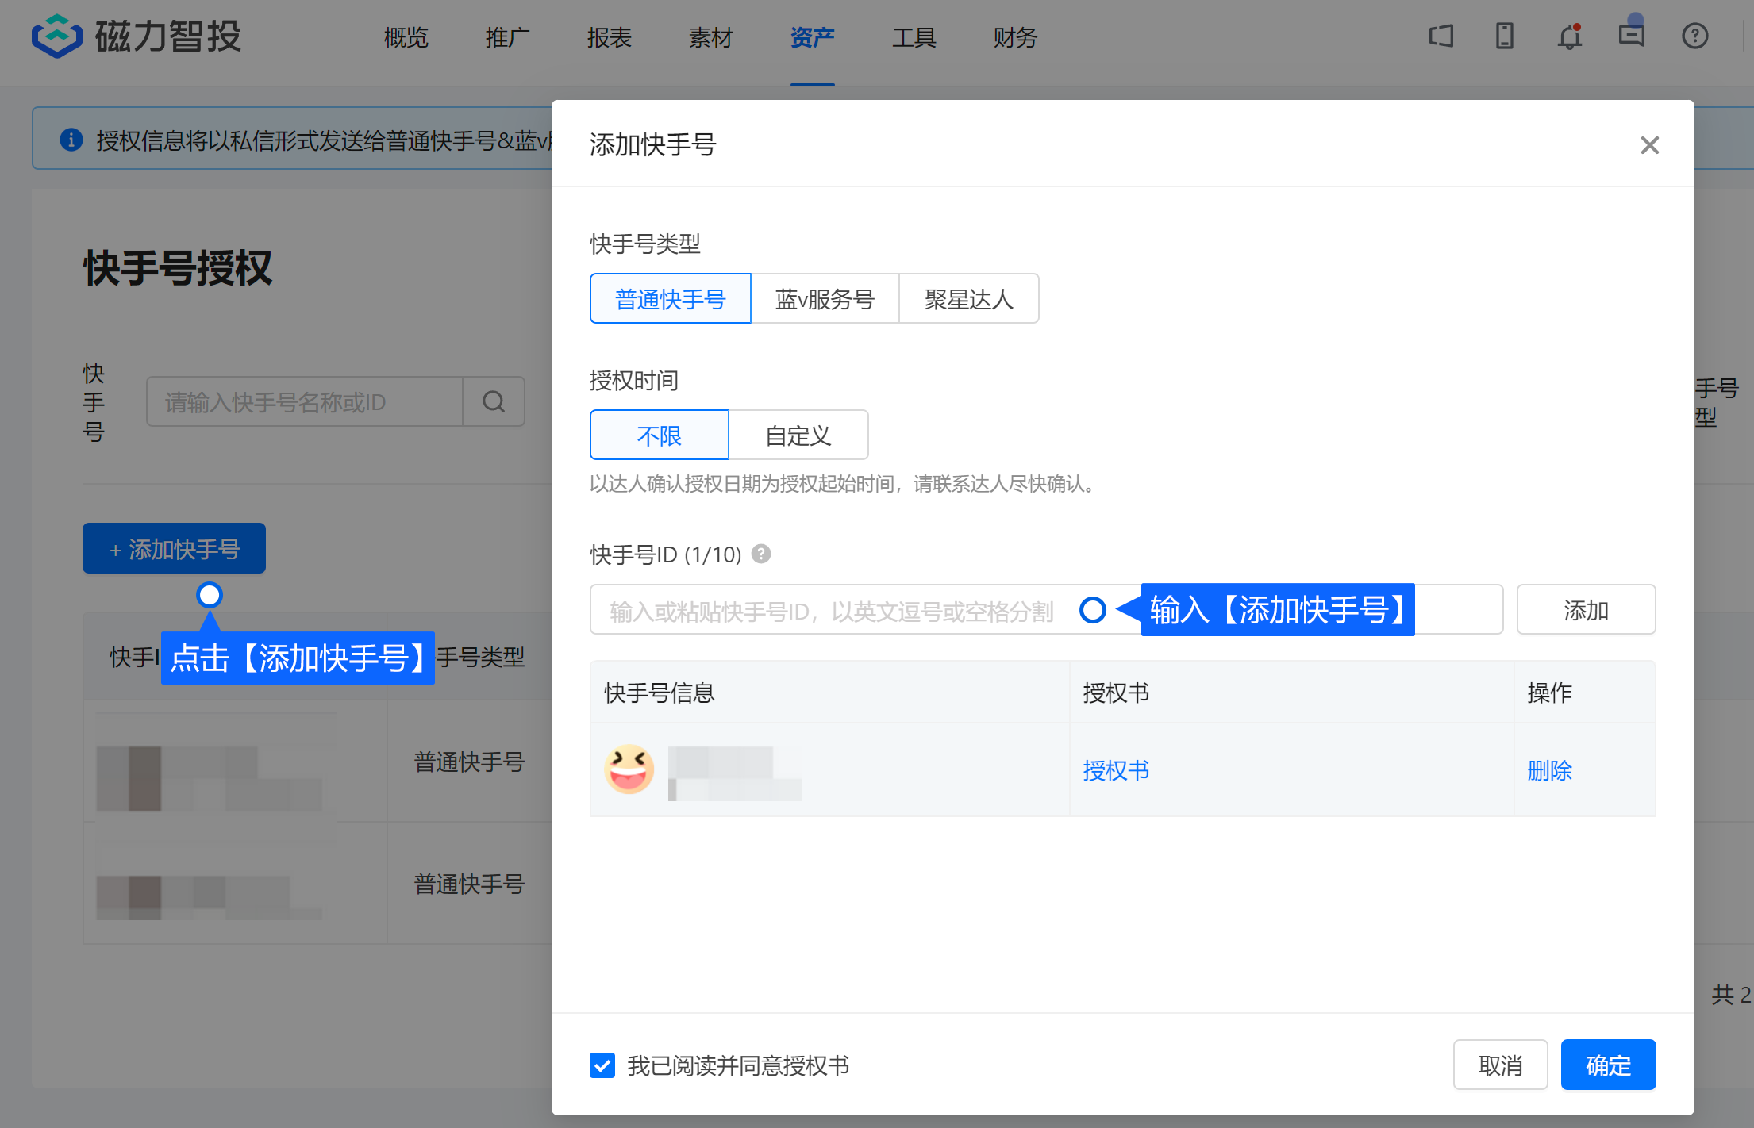Image resolution: width=1754 pixels, height=1128 pixels.
Task: Click the search magnifier icon
Action: tap(494, 401)
